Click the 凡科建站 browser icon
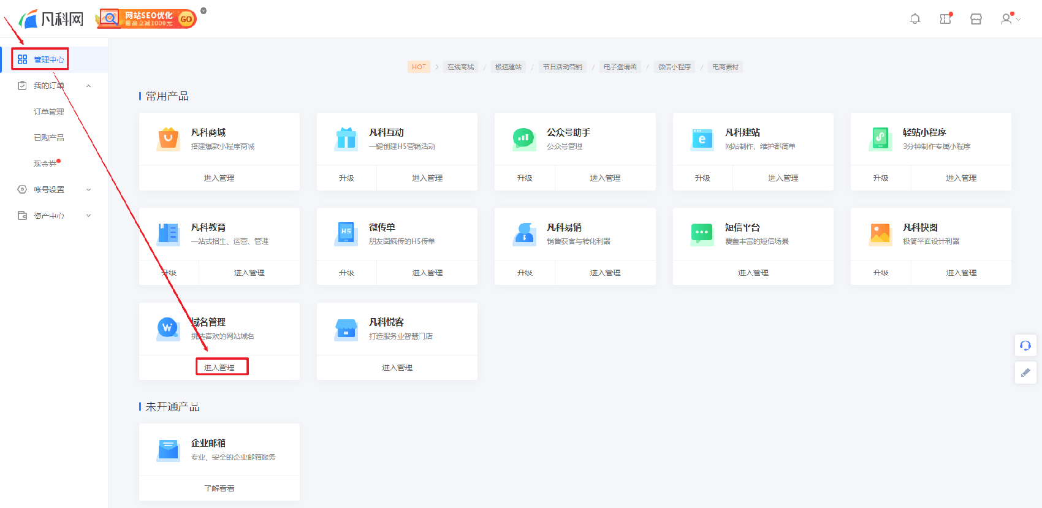1042x508 pixels. point(702,138)
